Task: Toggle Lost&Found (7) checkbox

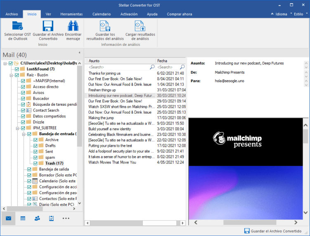Action: tap(17, 69)
